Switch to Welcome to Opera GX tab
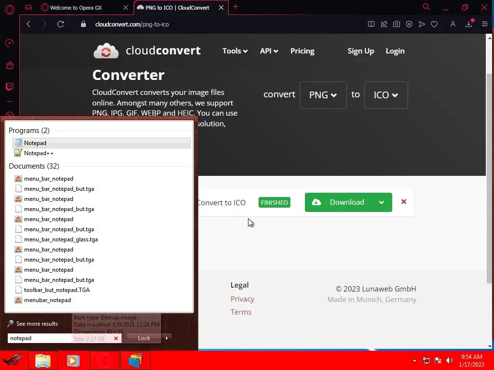Viewport: 494px width, 370px height. click(x=76, y=8)
